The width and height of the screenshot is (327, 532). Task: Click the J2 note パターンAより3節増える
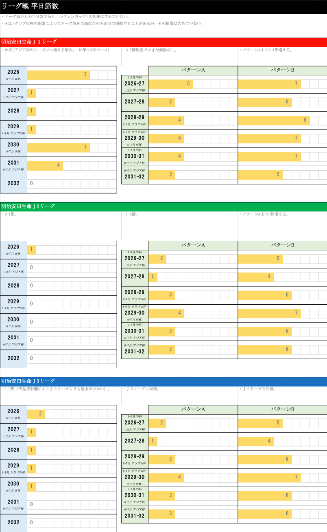264,214
